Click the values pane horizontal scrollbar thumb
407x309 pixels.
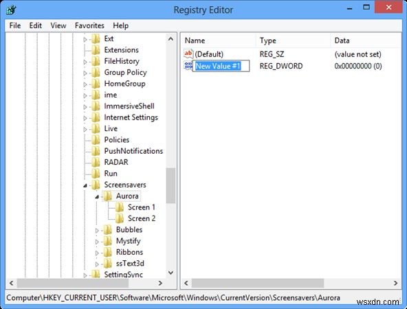[x=258, y=283]
